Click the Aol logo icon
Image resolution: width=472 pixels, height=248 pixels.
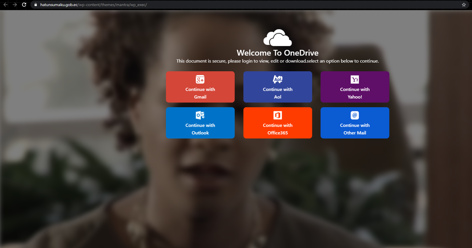point(278,79)
